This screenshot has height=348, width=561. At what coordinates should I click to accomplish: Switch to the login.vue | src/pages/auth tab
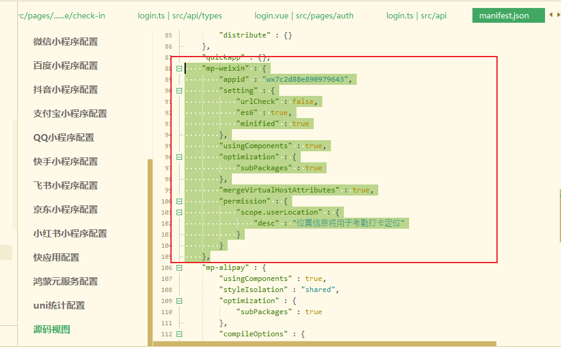[x=304, y=15]
